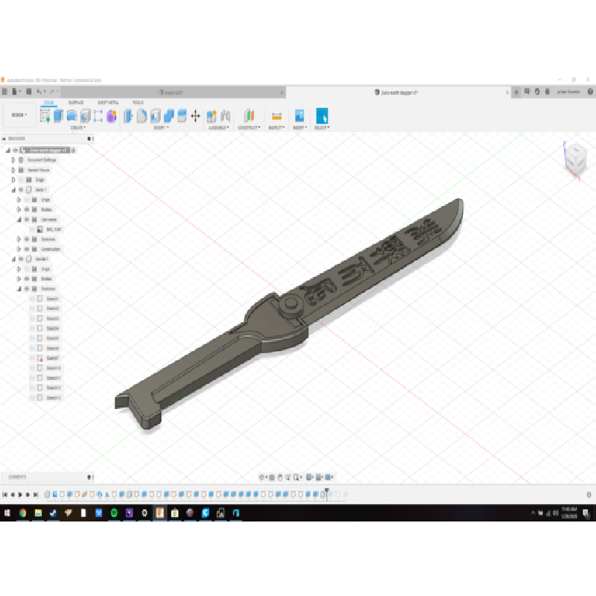The width and height of the screenshot is (596, 596).
Task: Open the Design workspace dropdown
Action: [18, 115]
